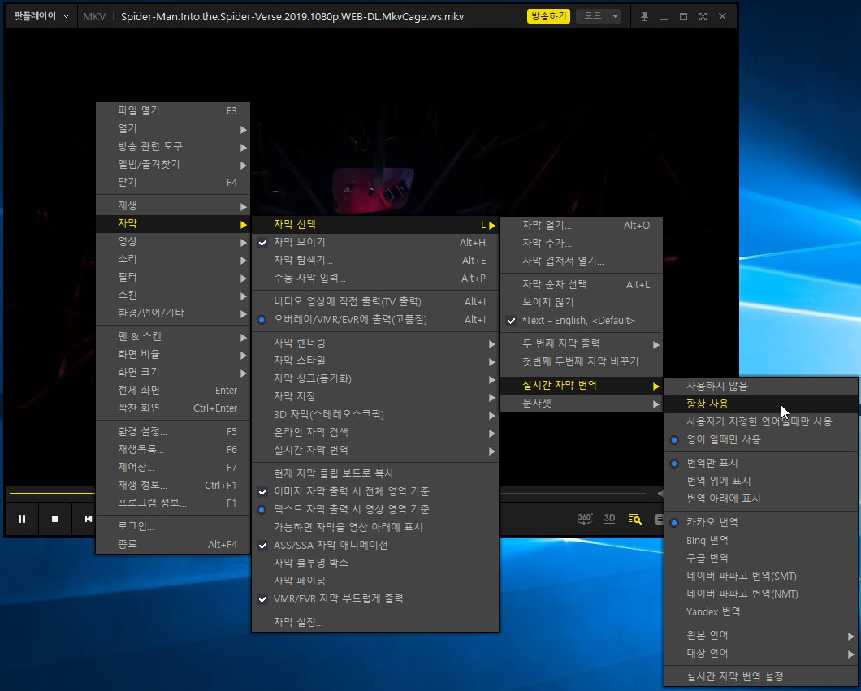Toggle 이미지 자막 출력 시 전체 영역 기준

click(375, 491)
